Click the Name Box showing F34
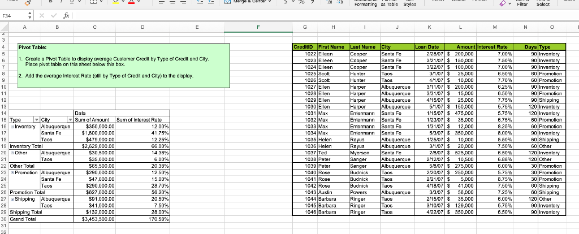 [x=14, y=16]
